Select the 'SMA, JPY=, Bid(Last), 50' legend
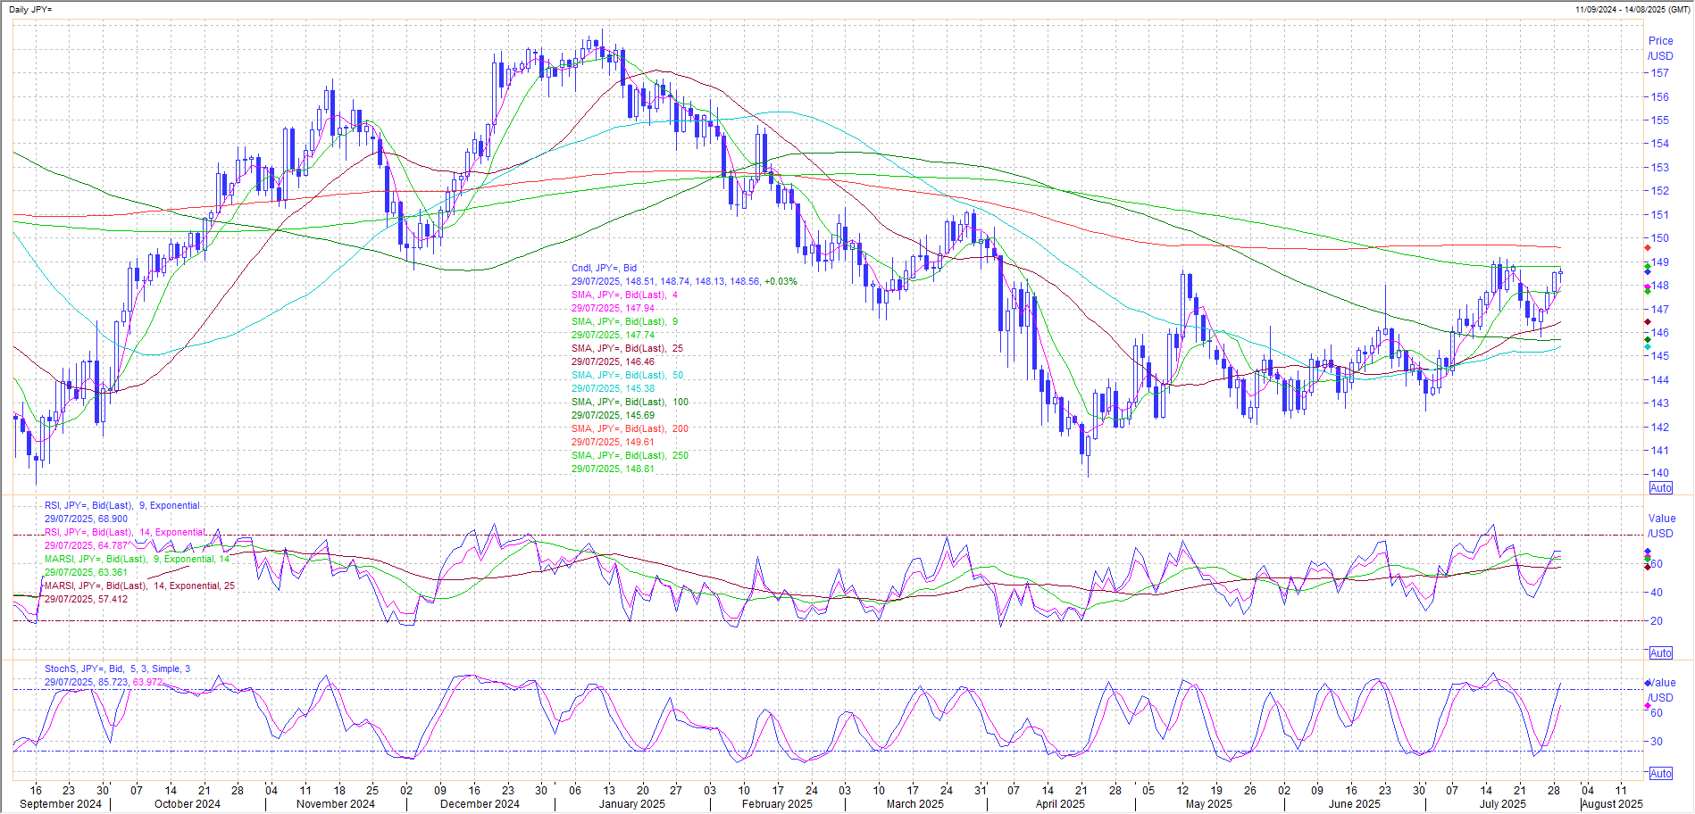Image resolution: width=1695 pixels, height=814 pixels. [627, 375]
